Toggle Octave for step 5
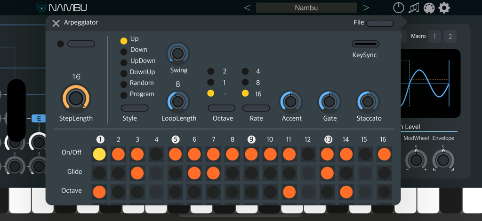The width and height of the screenshot is (482, 221). click(175, 192)
